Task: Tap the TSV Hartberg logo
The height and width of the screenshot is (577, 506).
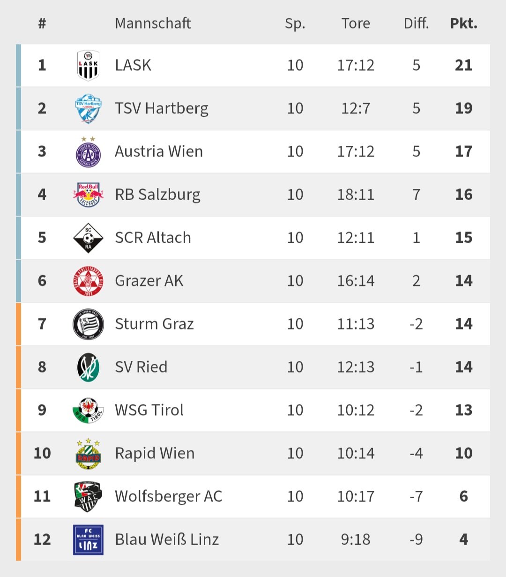Action: point(88,108)
